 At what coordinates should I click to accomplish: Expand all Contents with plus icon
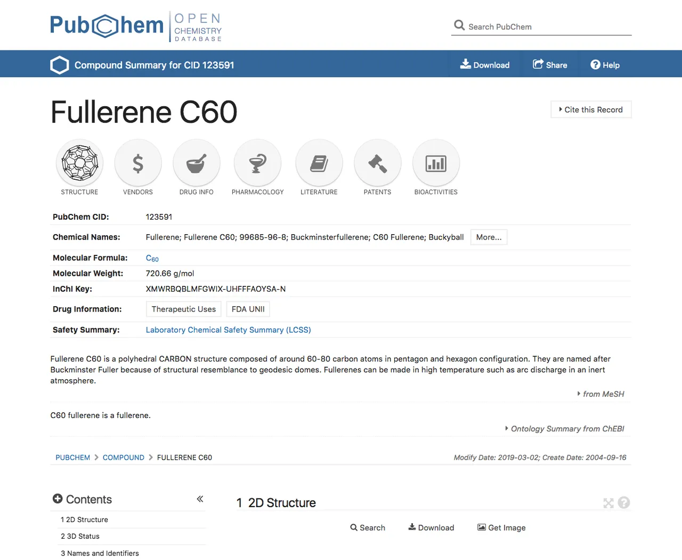58,499
